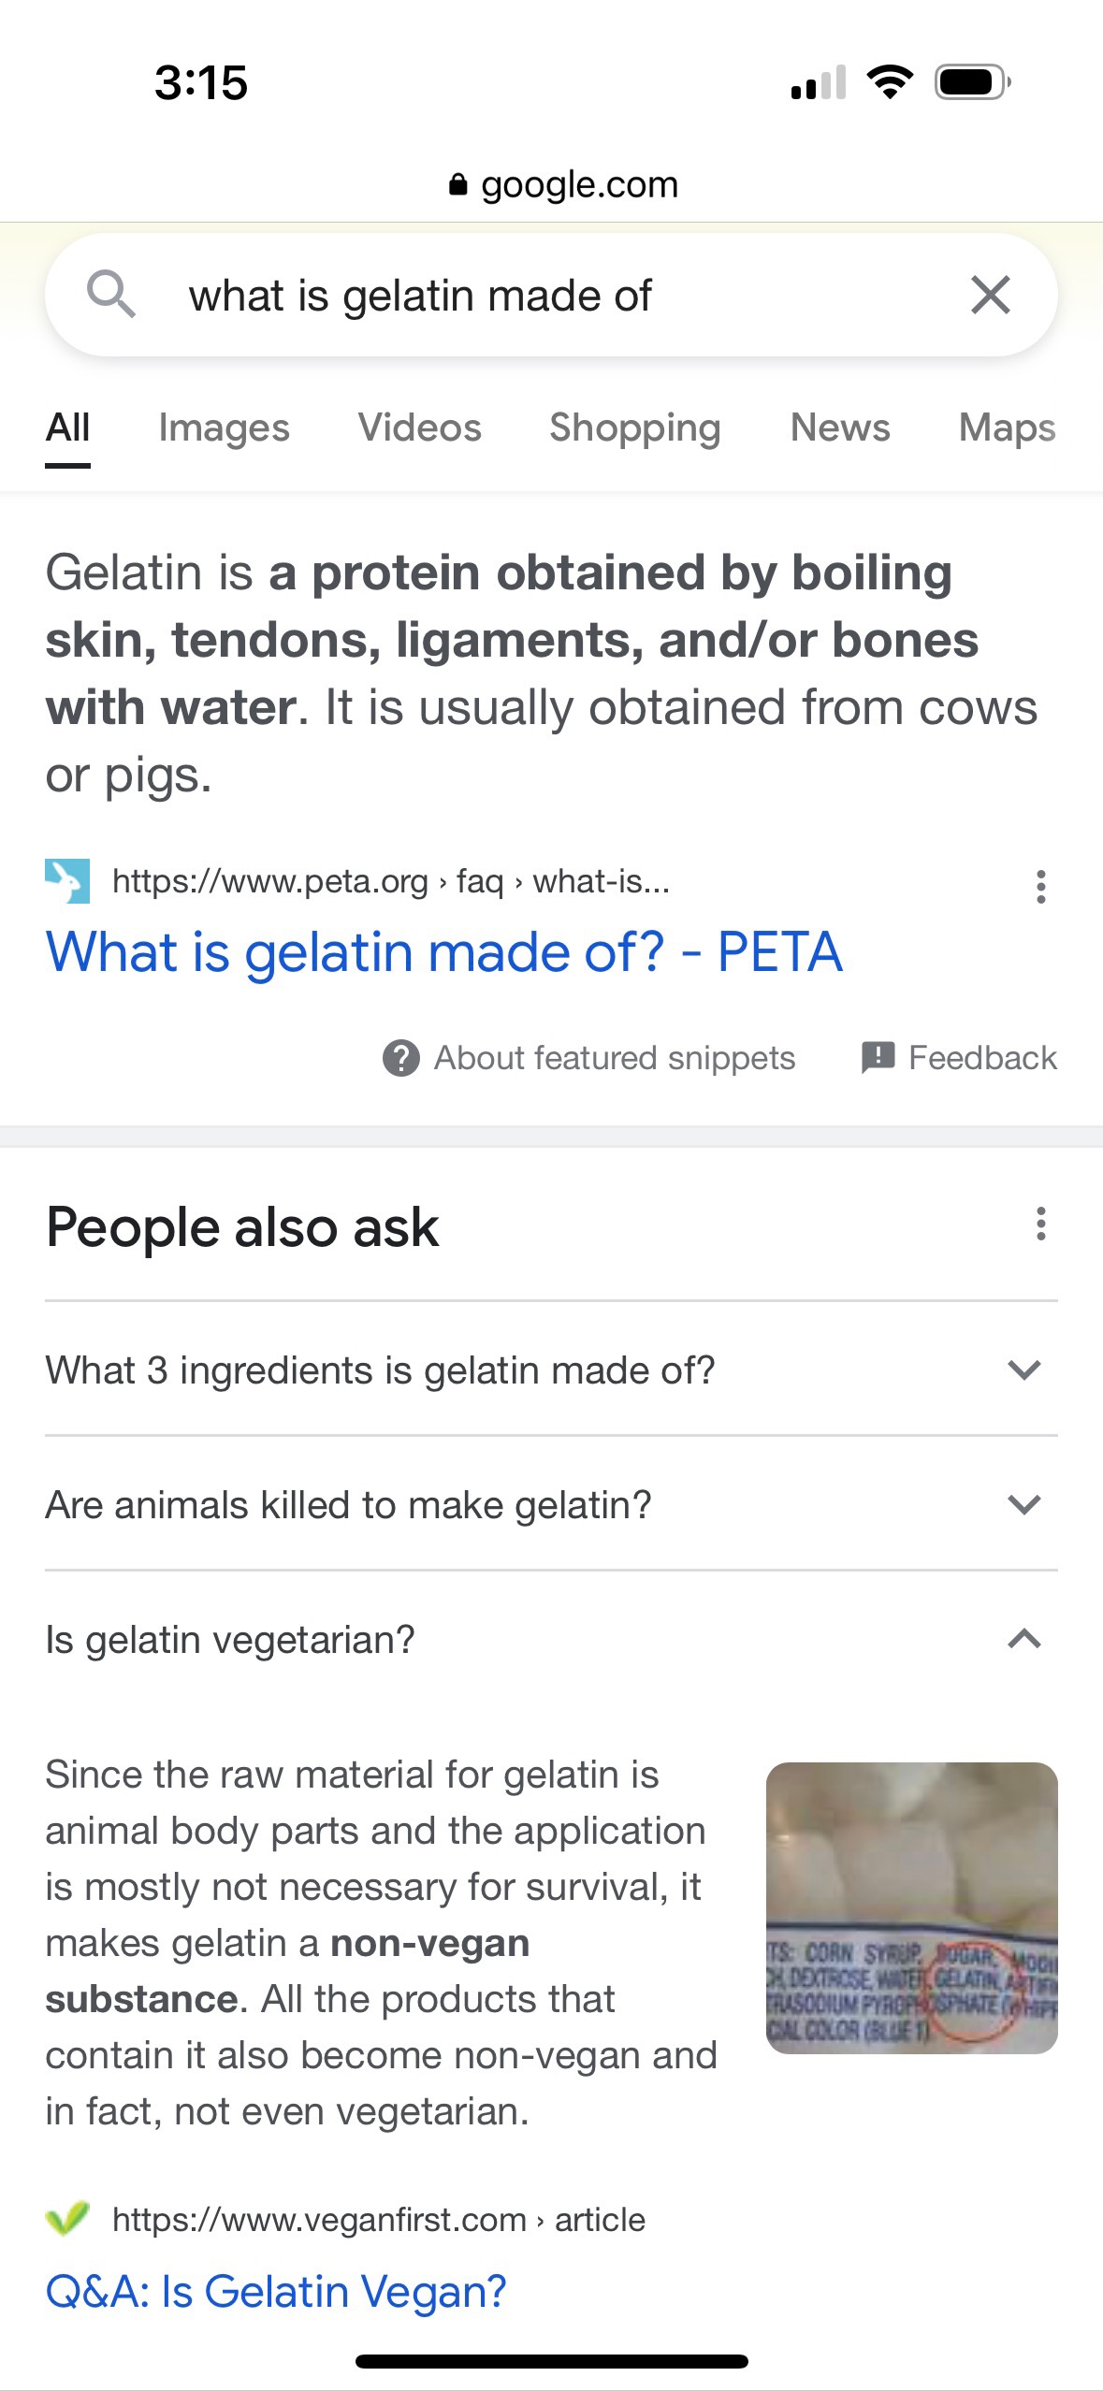The height and width of the screenshot is (2391, 1103).
Task: Switch to the Images tab
Action: point(224,427)
